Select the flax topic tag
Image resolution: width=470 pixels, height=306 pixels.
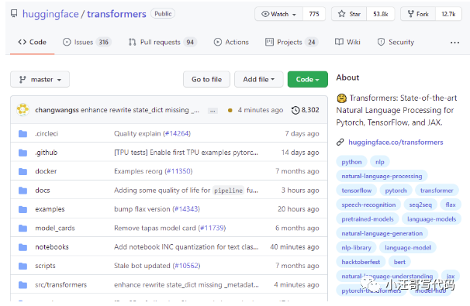click(451, 205)
